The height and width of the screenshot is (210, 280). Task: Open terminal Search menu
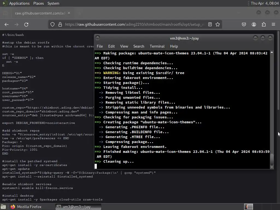pyautogui.click(x=139, y=46)
